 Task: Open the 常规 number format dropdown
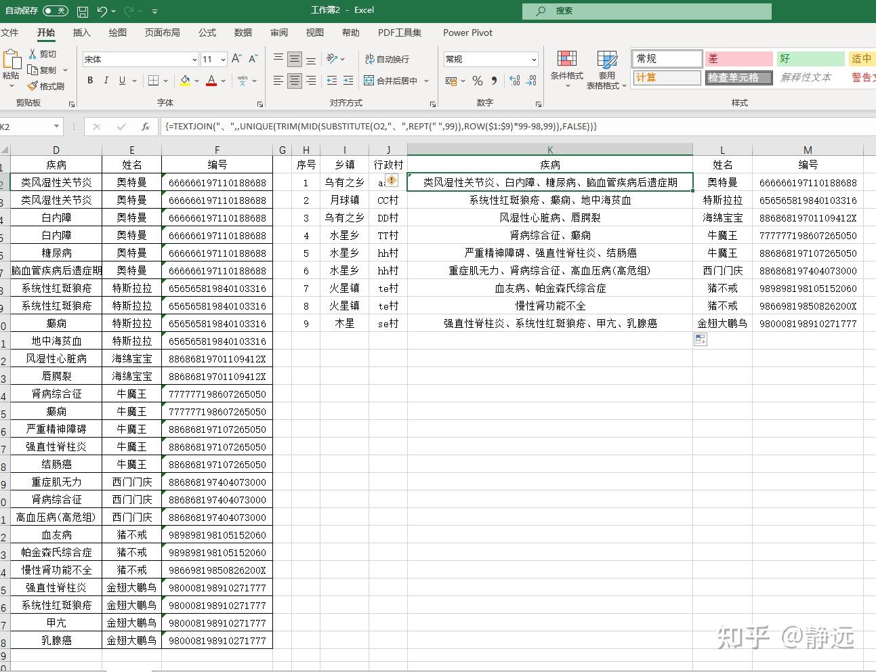pos(534,60)
